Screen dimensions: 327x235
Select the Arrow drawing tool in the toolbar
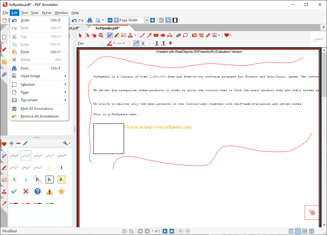click(149, 35)
